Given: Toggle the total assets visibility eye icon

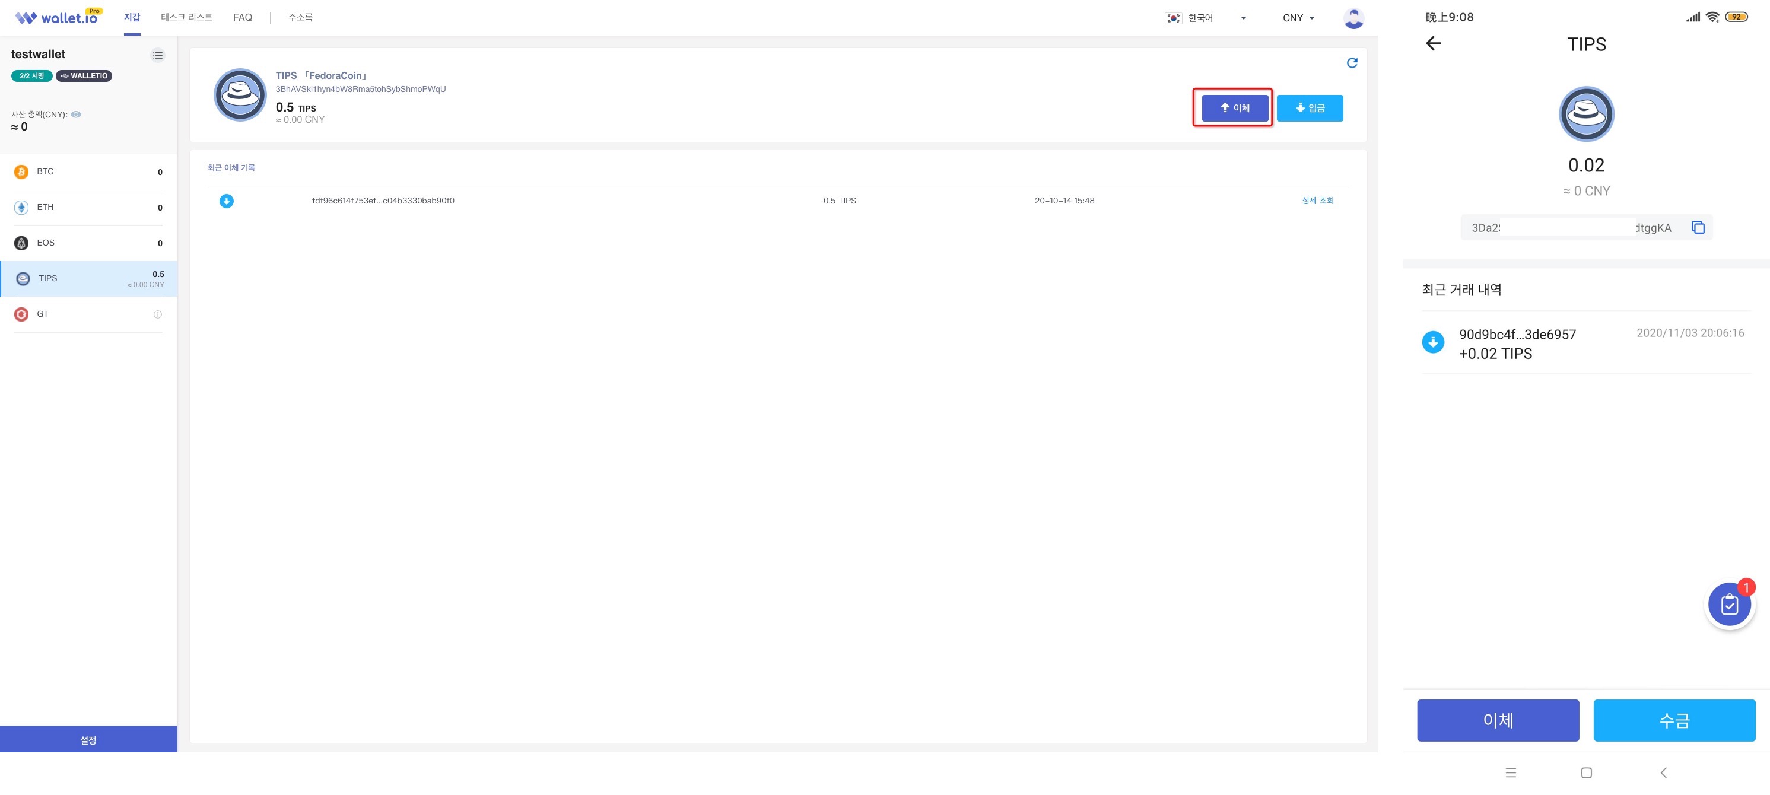Looking at the screenshot, I should point(77,115).
